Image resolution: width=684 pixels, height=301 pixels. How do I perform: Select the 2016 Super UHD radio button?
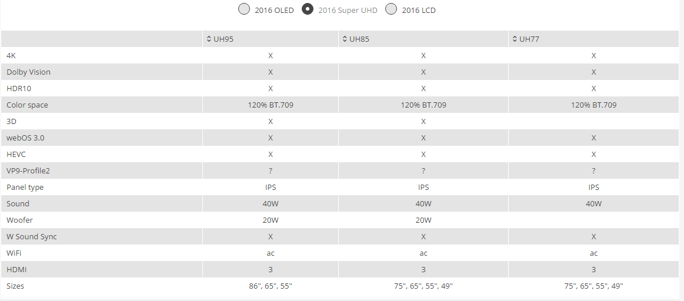[308, 9]
